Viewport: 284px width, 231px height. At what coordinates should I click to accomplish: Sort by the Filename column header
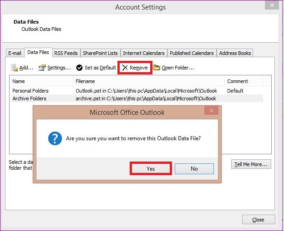[149, 81]
